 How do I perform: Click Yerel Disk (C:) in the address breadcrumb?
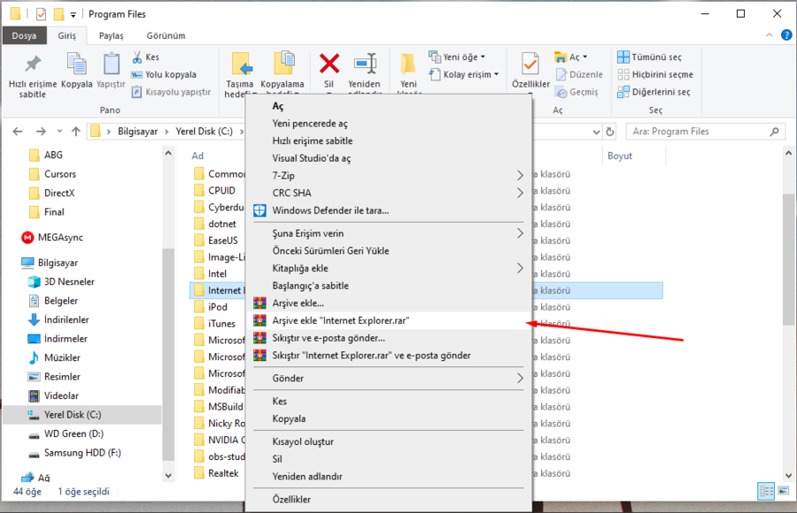(204, 132)
